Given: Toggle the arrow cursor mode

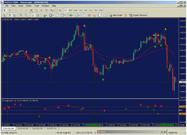Looking at the screenshot, I should pyautogui.click(x=5, y=10).
